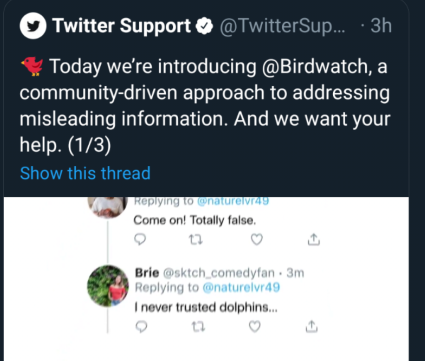
Task: Retweet the 'Come on! Totally false.' reply
Action: 196,239
